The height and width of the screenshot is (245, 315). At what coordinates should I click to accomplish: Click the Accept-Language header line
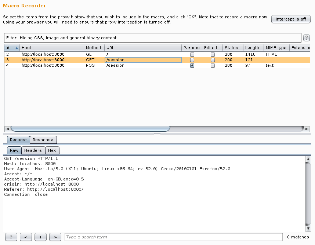tap(44, 179)
